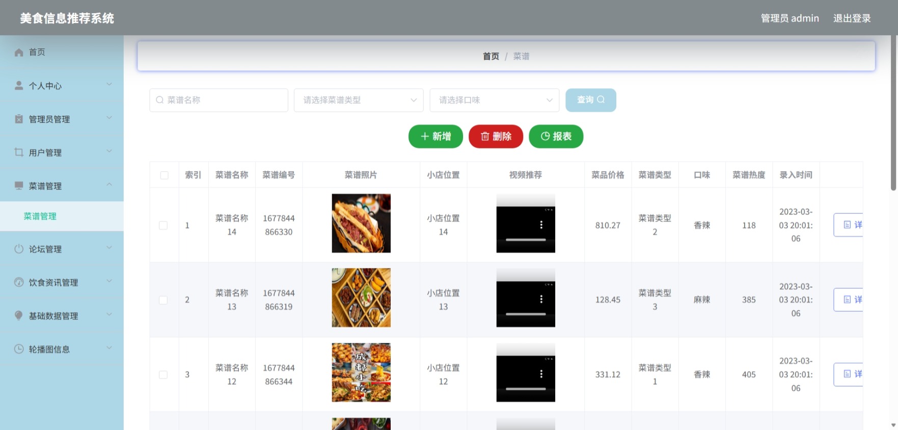Expand the 用户管理 menu chevron
This screenshot has width=898, height=430.
pyautogui.click(x=109, y=151)
